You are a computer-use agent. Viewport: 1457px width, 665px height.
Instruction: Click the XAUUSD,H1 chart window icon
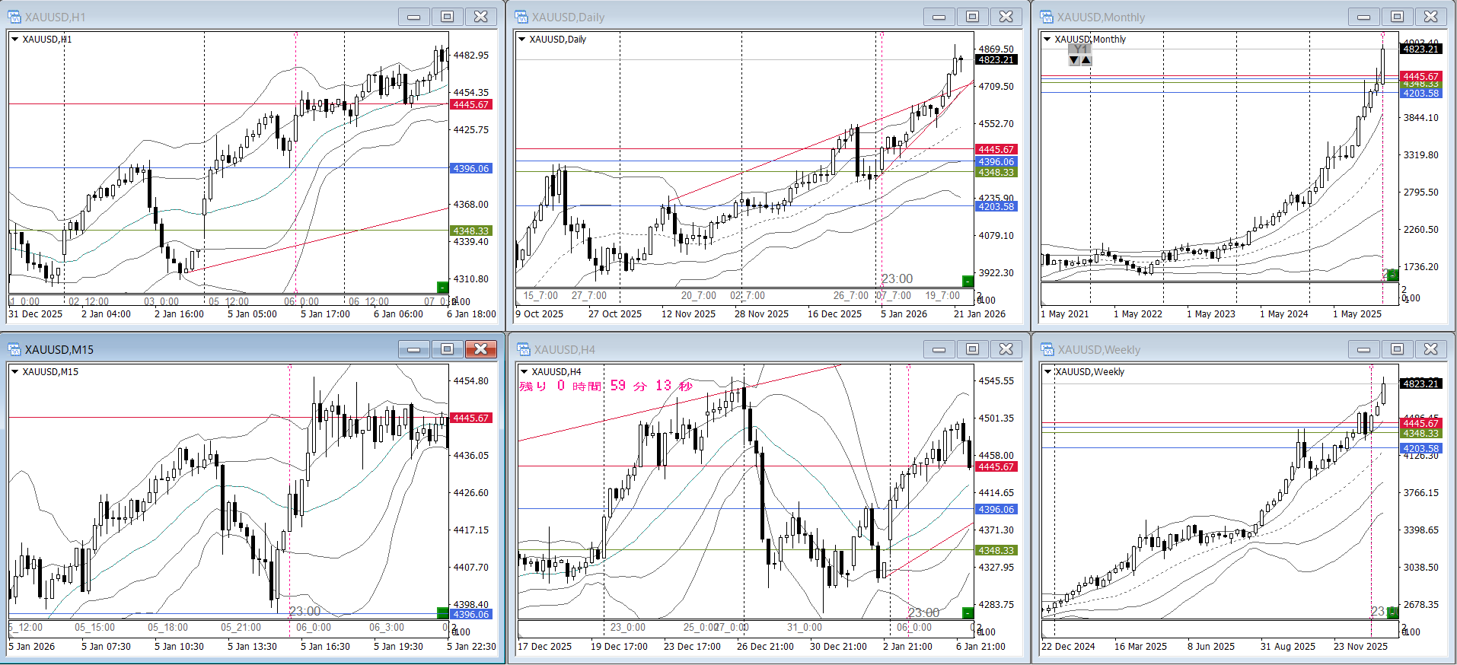point(14,17)
